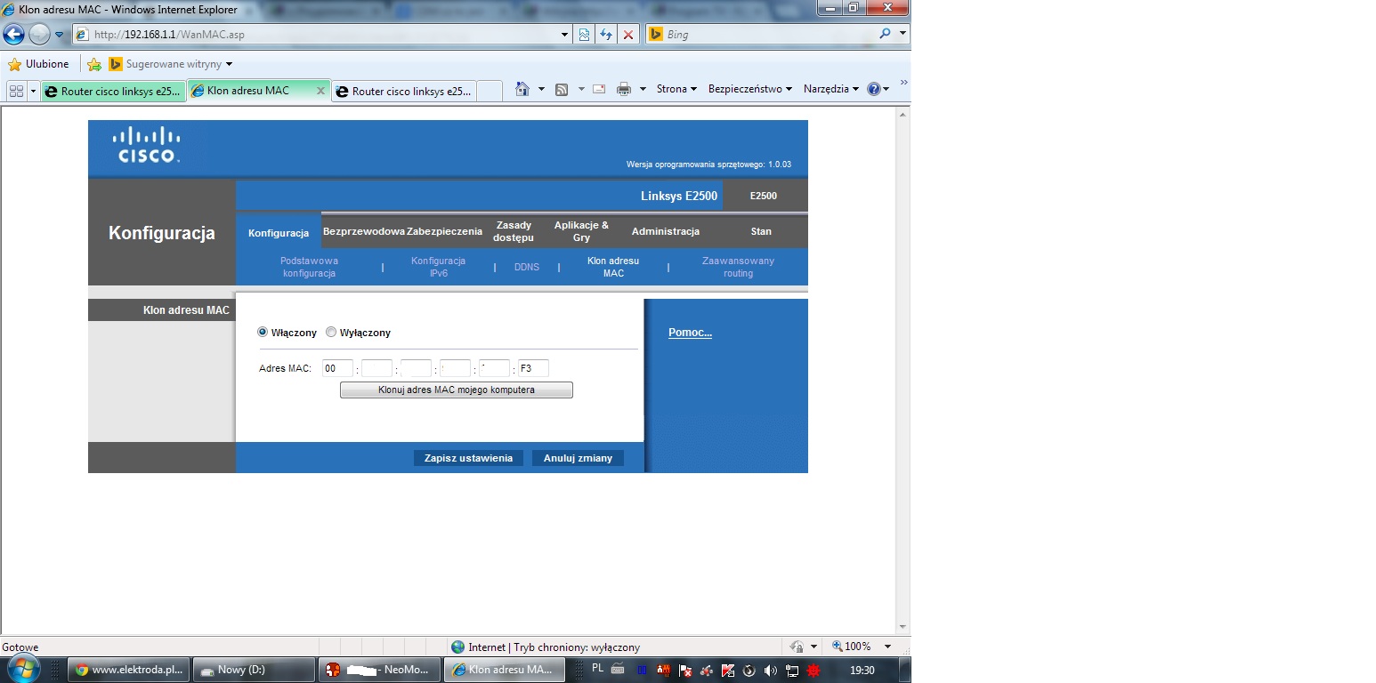Screen dimensions: 1376x683
Task: Open on-screen keyboard tray icon
Action: 618,670
